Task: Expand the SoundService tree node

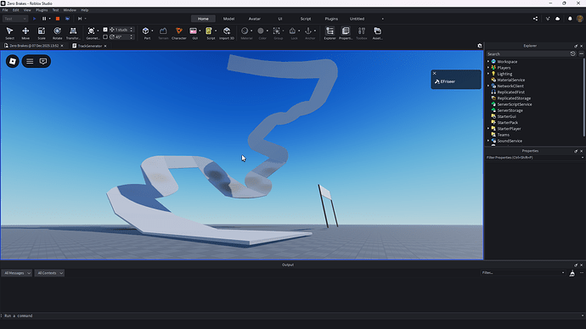Action: pyautogui.click(x=488, y=141)
